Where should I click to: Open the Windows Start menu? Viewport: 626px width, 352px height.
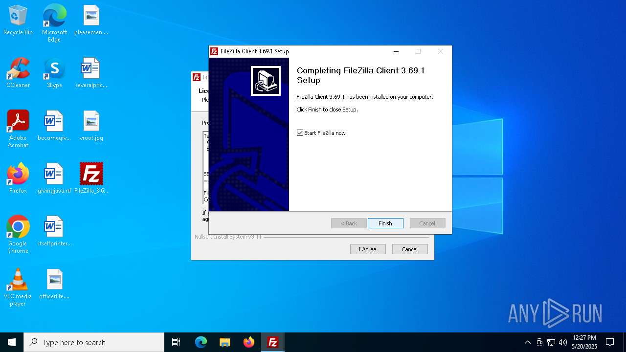click(x=12, y=342)
